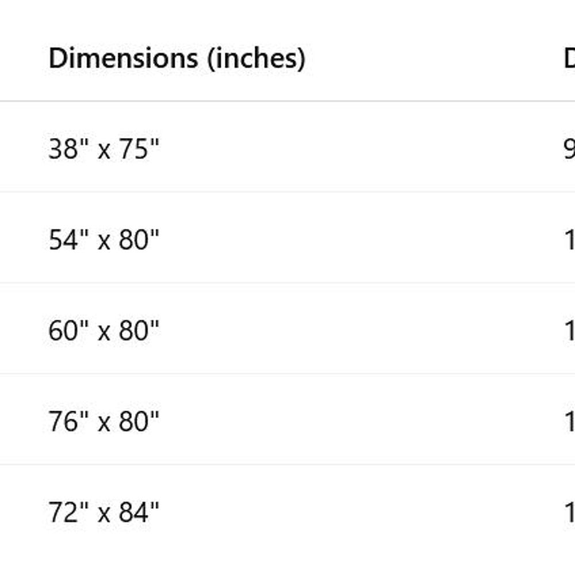Image resolution: width=575 pixels, height=575 pixels.
Task: Select the 60" x 80" dimensions cell
Action: tap(103, 331)
